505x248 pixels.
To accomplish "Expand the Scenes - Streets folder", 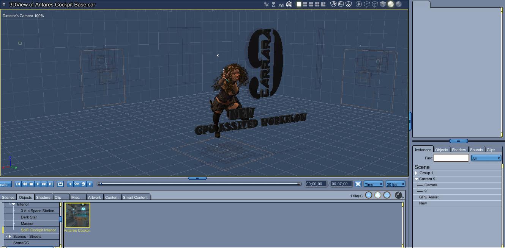I will tap(9, 236).
